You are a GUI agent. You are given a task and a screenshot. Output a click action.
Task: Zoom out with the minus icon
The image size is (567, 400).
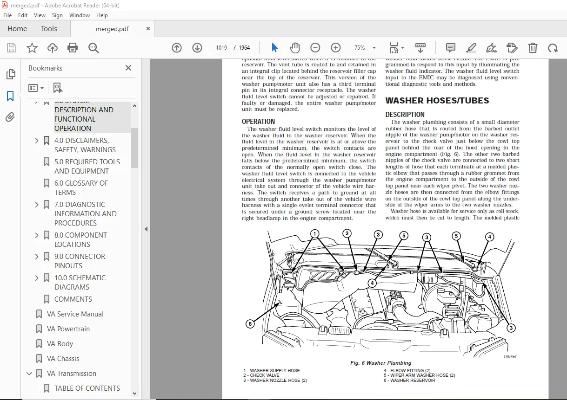coord(315,48)
